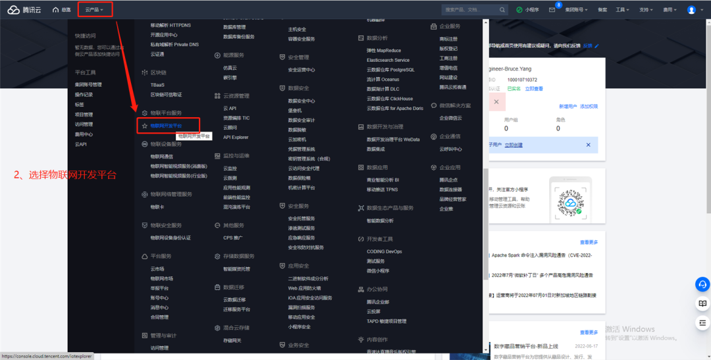Click the documentation book icon button
Screen dimensions: 711x360
pyautogui.click(x=702, y=303)
